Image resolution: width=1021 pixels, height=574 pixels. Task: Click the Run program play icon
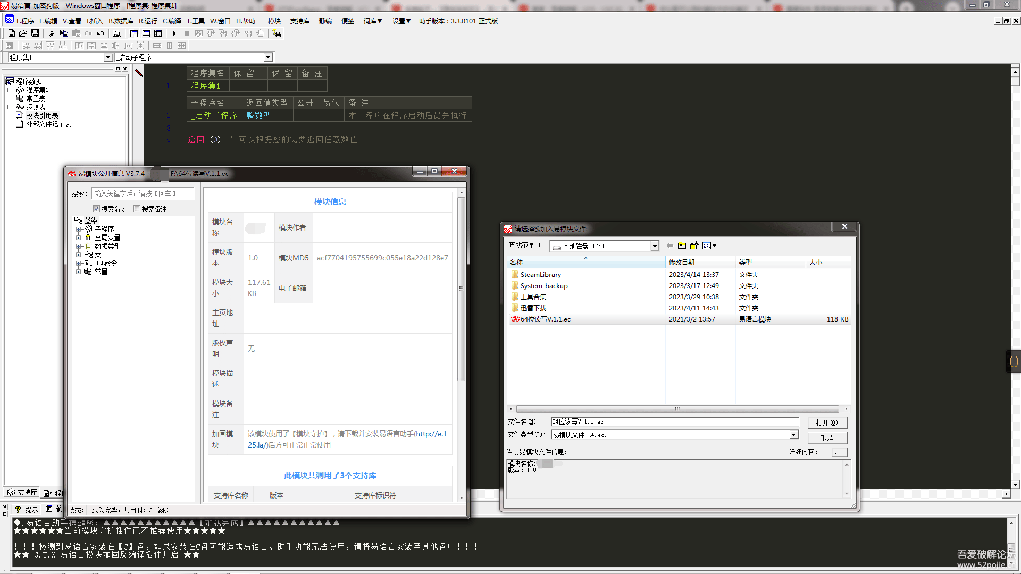174,33
